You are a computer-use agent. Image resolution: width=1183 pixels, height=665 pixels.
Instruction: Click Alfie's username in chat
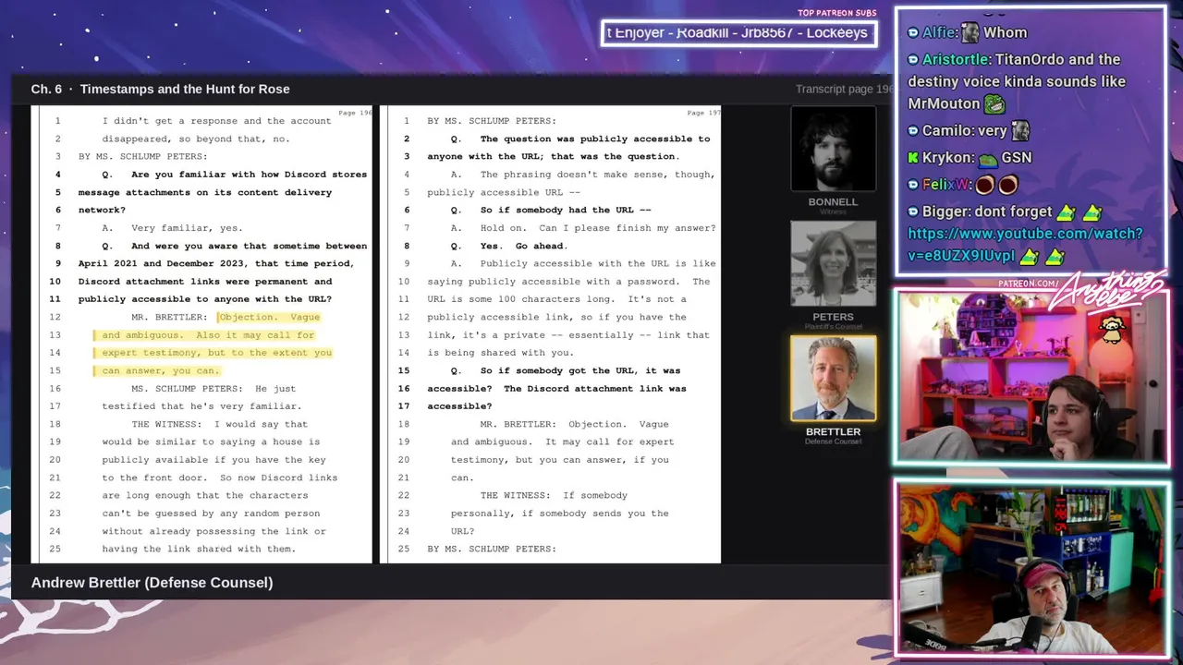(939, 32)
